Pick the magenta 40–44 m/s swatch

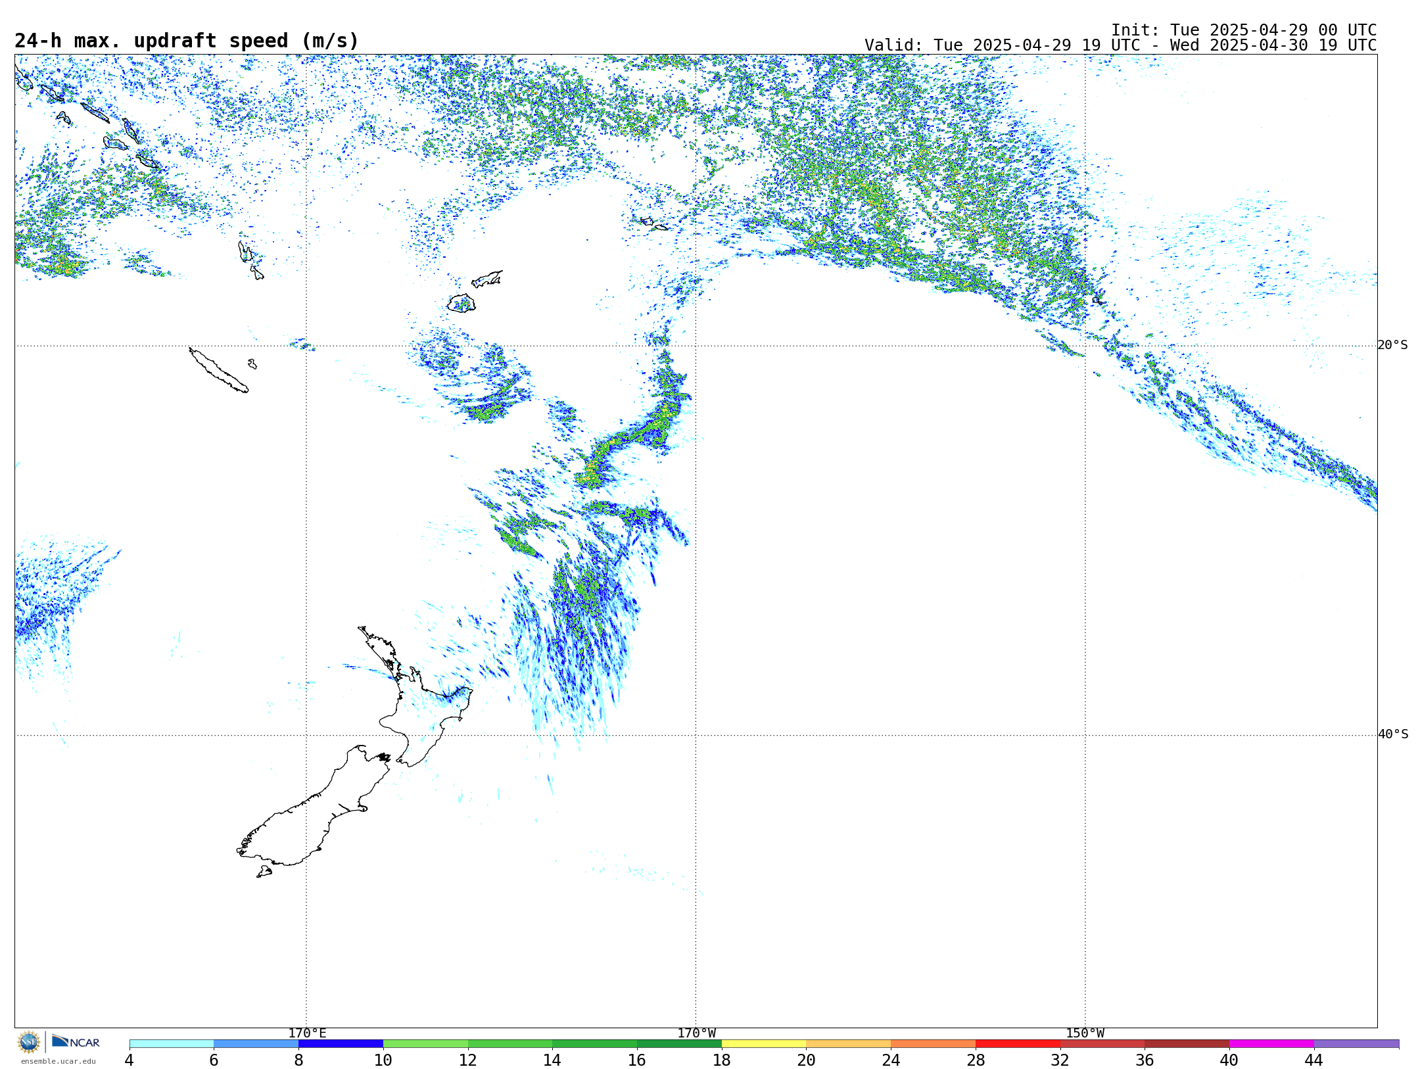tap(1272, 1043)
